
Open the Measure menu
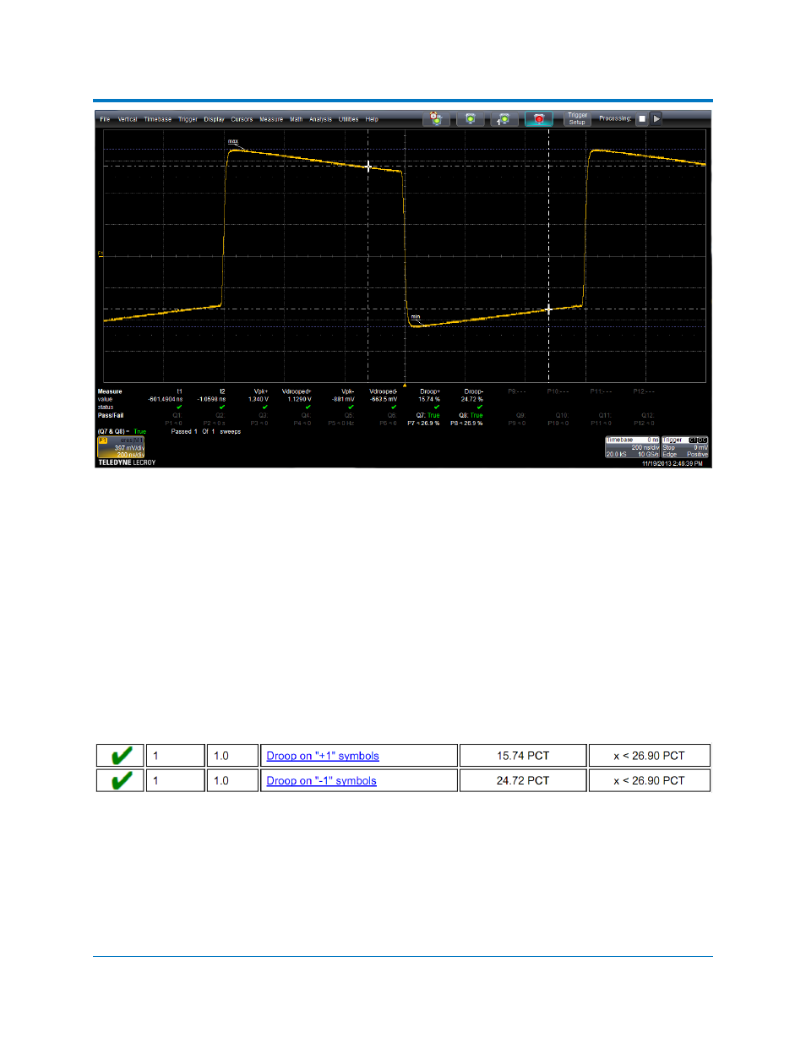pyautogui.click(x=271, y=119)
